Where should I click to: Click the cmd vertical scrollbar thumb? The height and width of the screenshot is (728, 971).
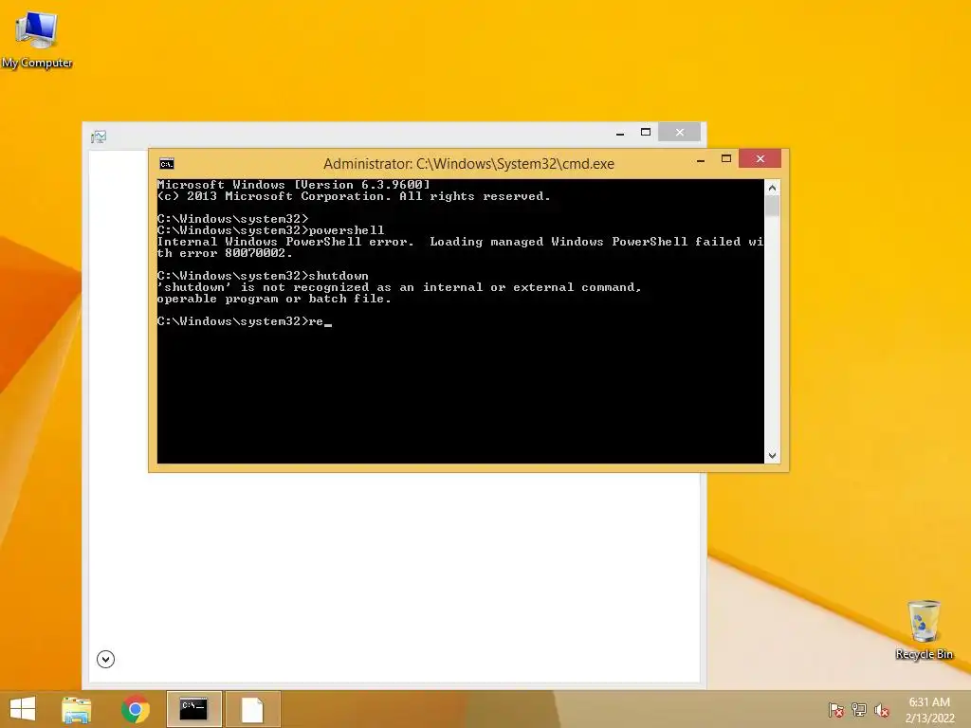tap(772, 206)
